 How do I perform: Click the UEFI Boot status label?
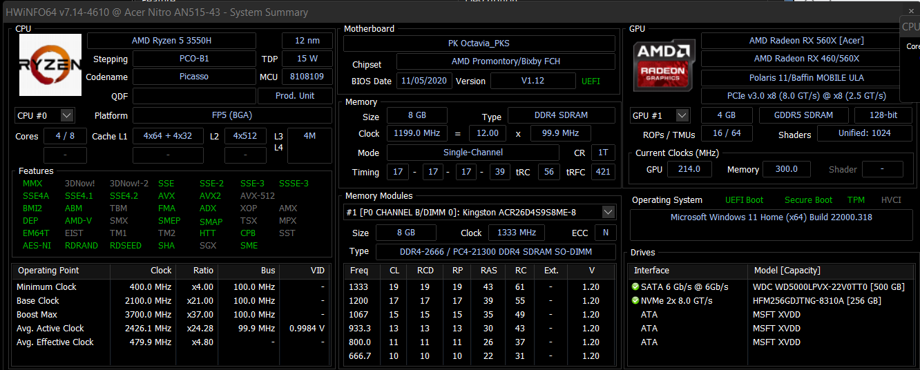[745, 200]
